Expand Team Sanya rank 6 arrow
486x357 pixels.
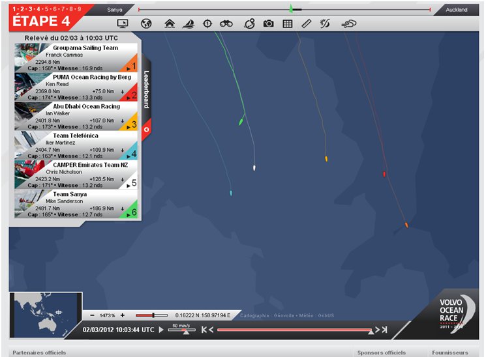pos(129,215)
